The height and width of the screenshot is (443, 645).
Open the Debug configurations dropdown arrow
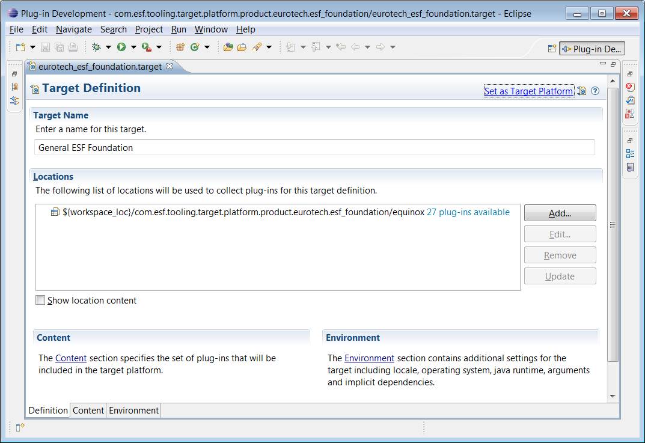point(108,47)
